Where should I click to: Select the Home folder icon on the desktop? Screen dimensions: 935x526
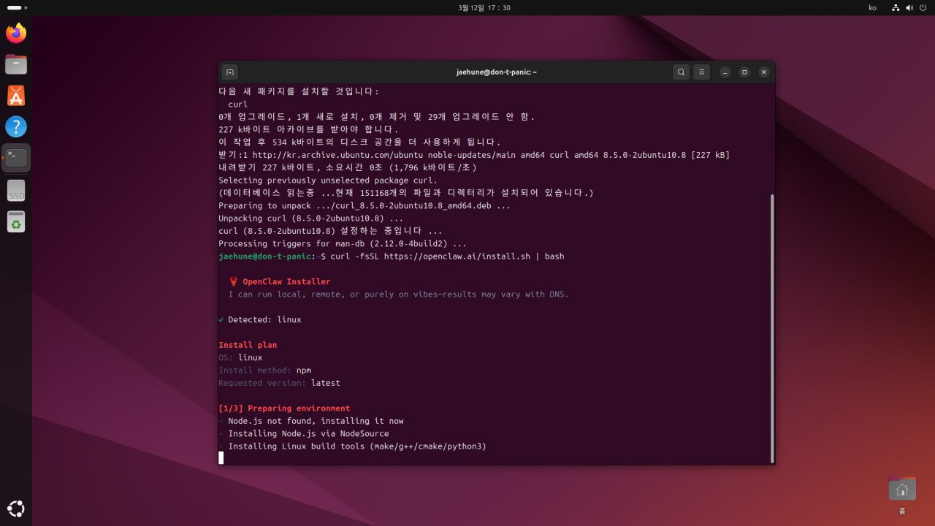pos(902,489)
